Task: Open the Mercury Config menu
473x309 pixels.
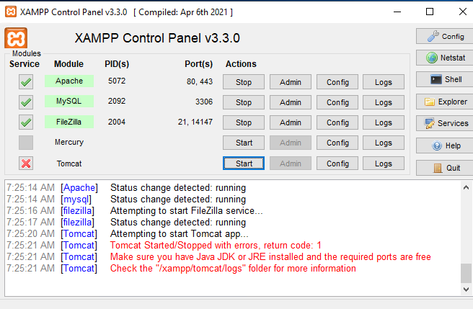Action: pyautogui.click(x=337, y=143)
